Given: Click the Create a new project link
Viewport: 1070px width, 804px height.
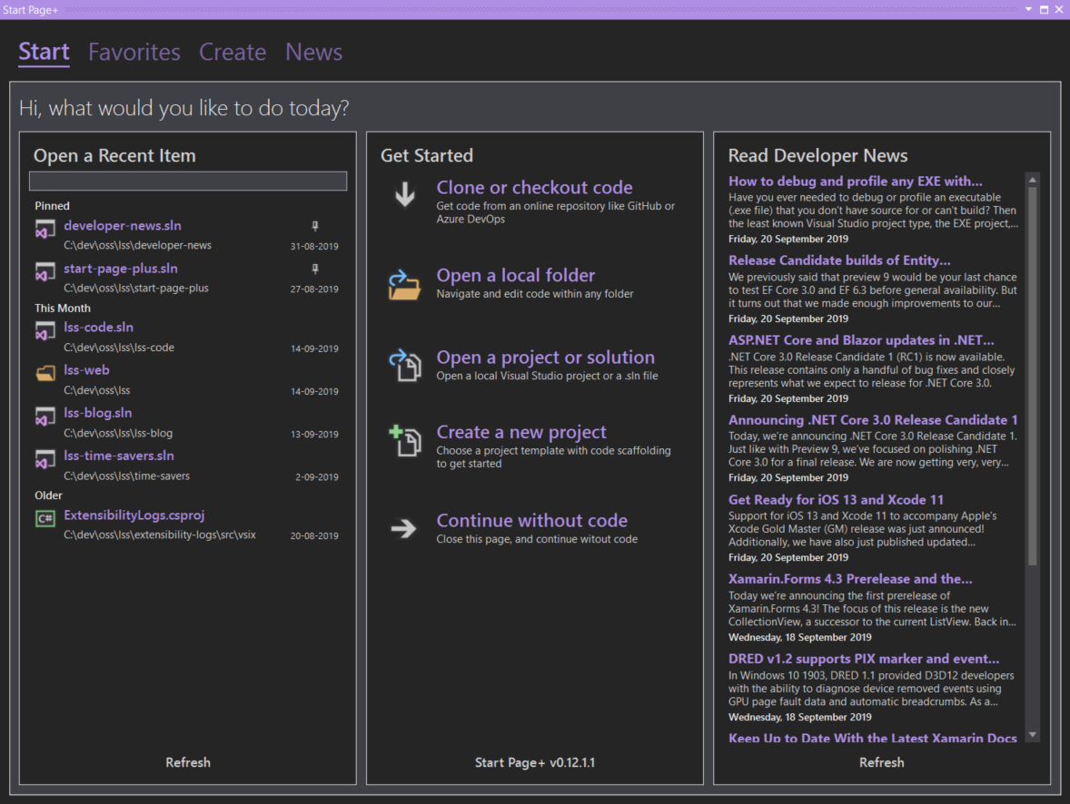Looking at the screenshot, I should [521, 432].
